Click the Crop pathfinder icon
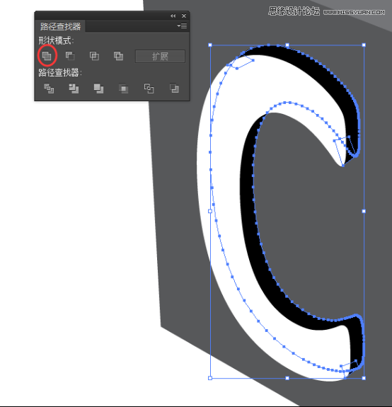This screenshot has width=392, height=407. [124, 88]
